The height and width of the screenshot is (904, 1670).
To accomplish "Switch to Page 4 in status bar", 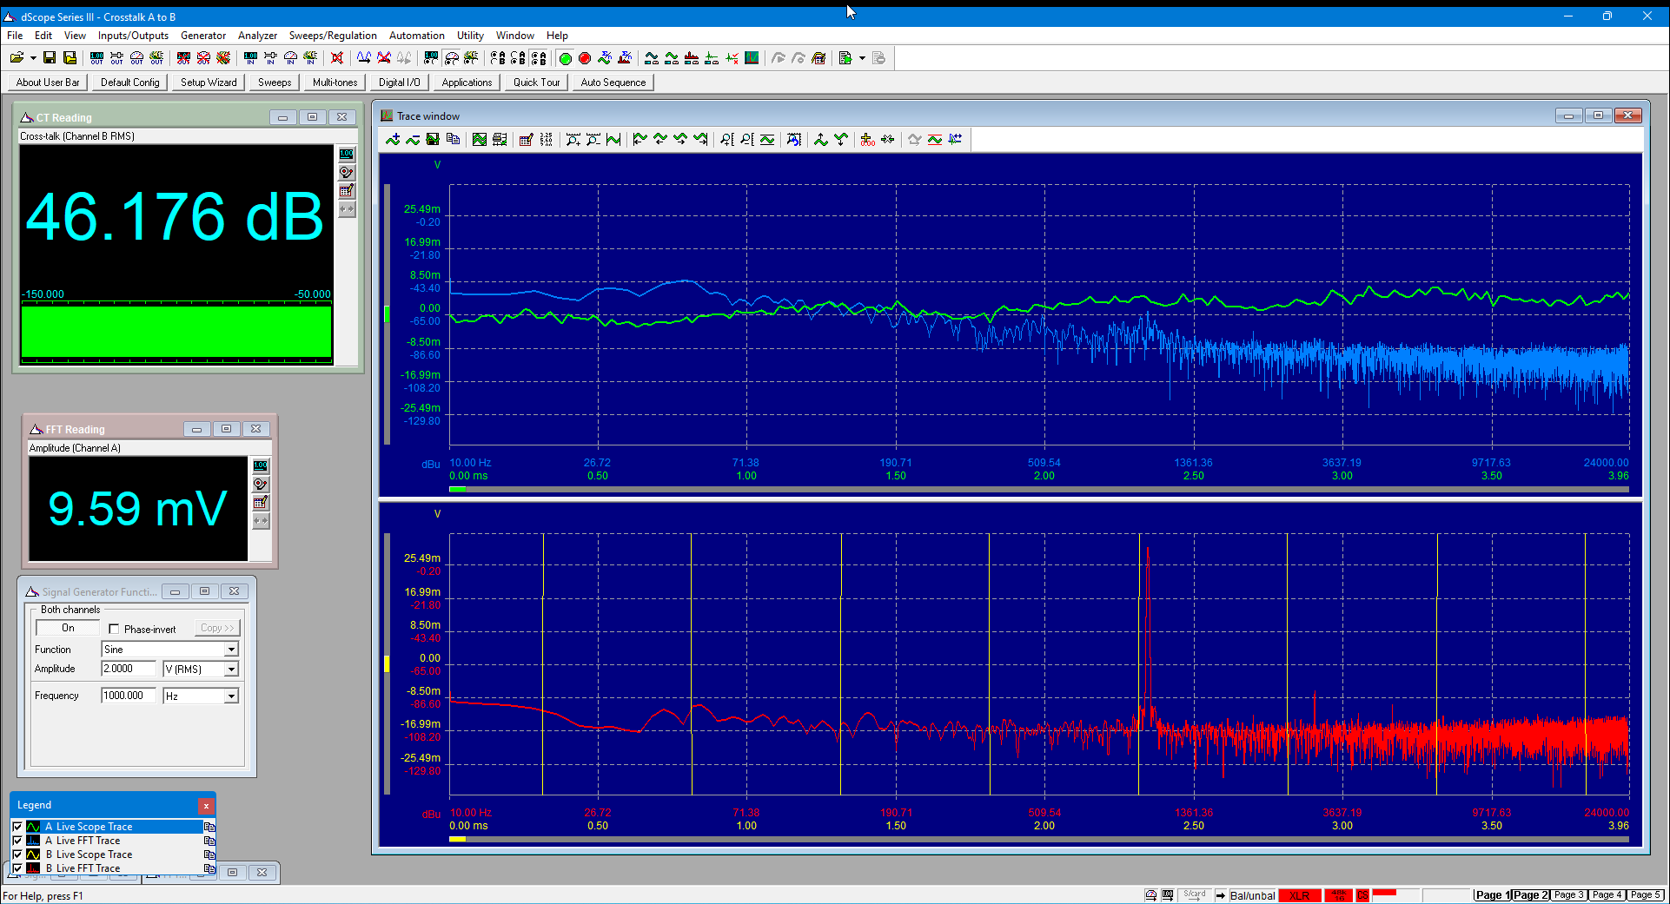I will [1607, 895].
